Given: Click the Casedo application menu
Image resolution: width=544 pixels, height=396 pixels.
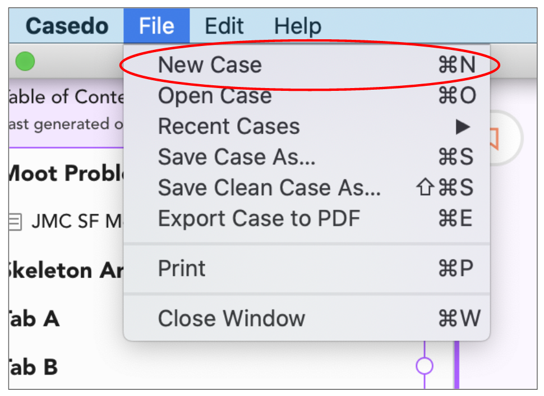Looking at the screenshot, I should pos(67,26).
